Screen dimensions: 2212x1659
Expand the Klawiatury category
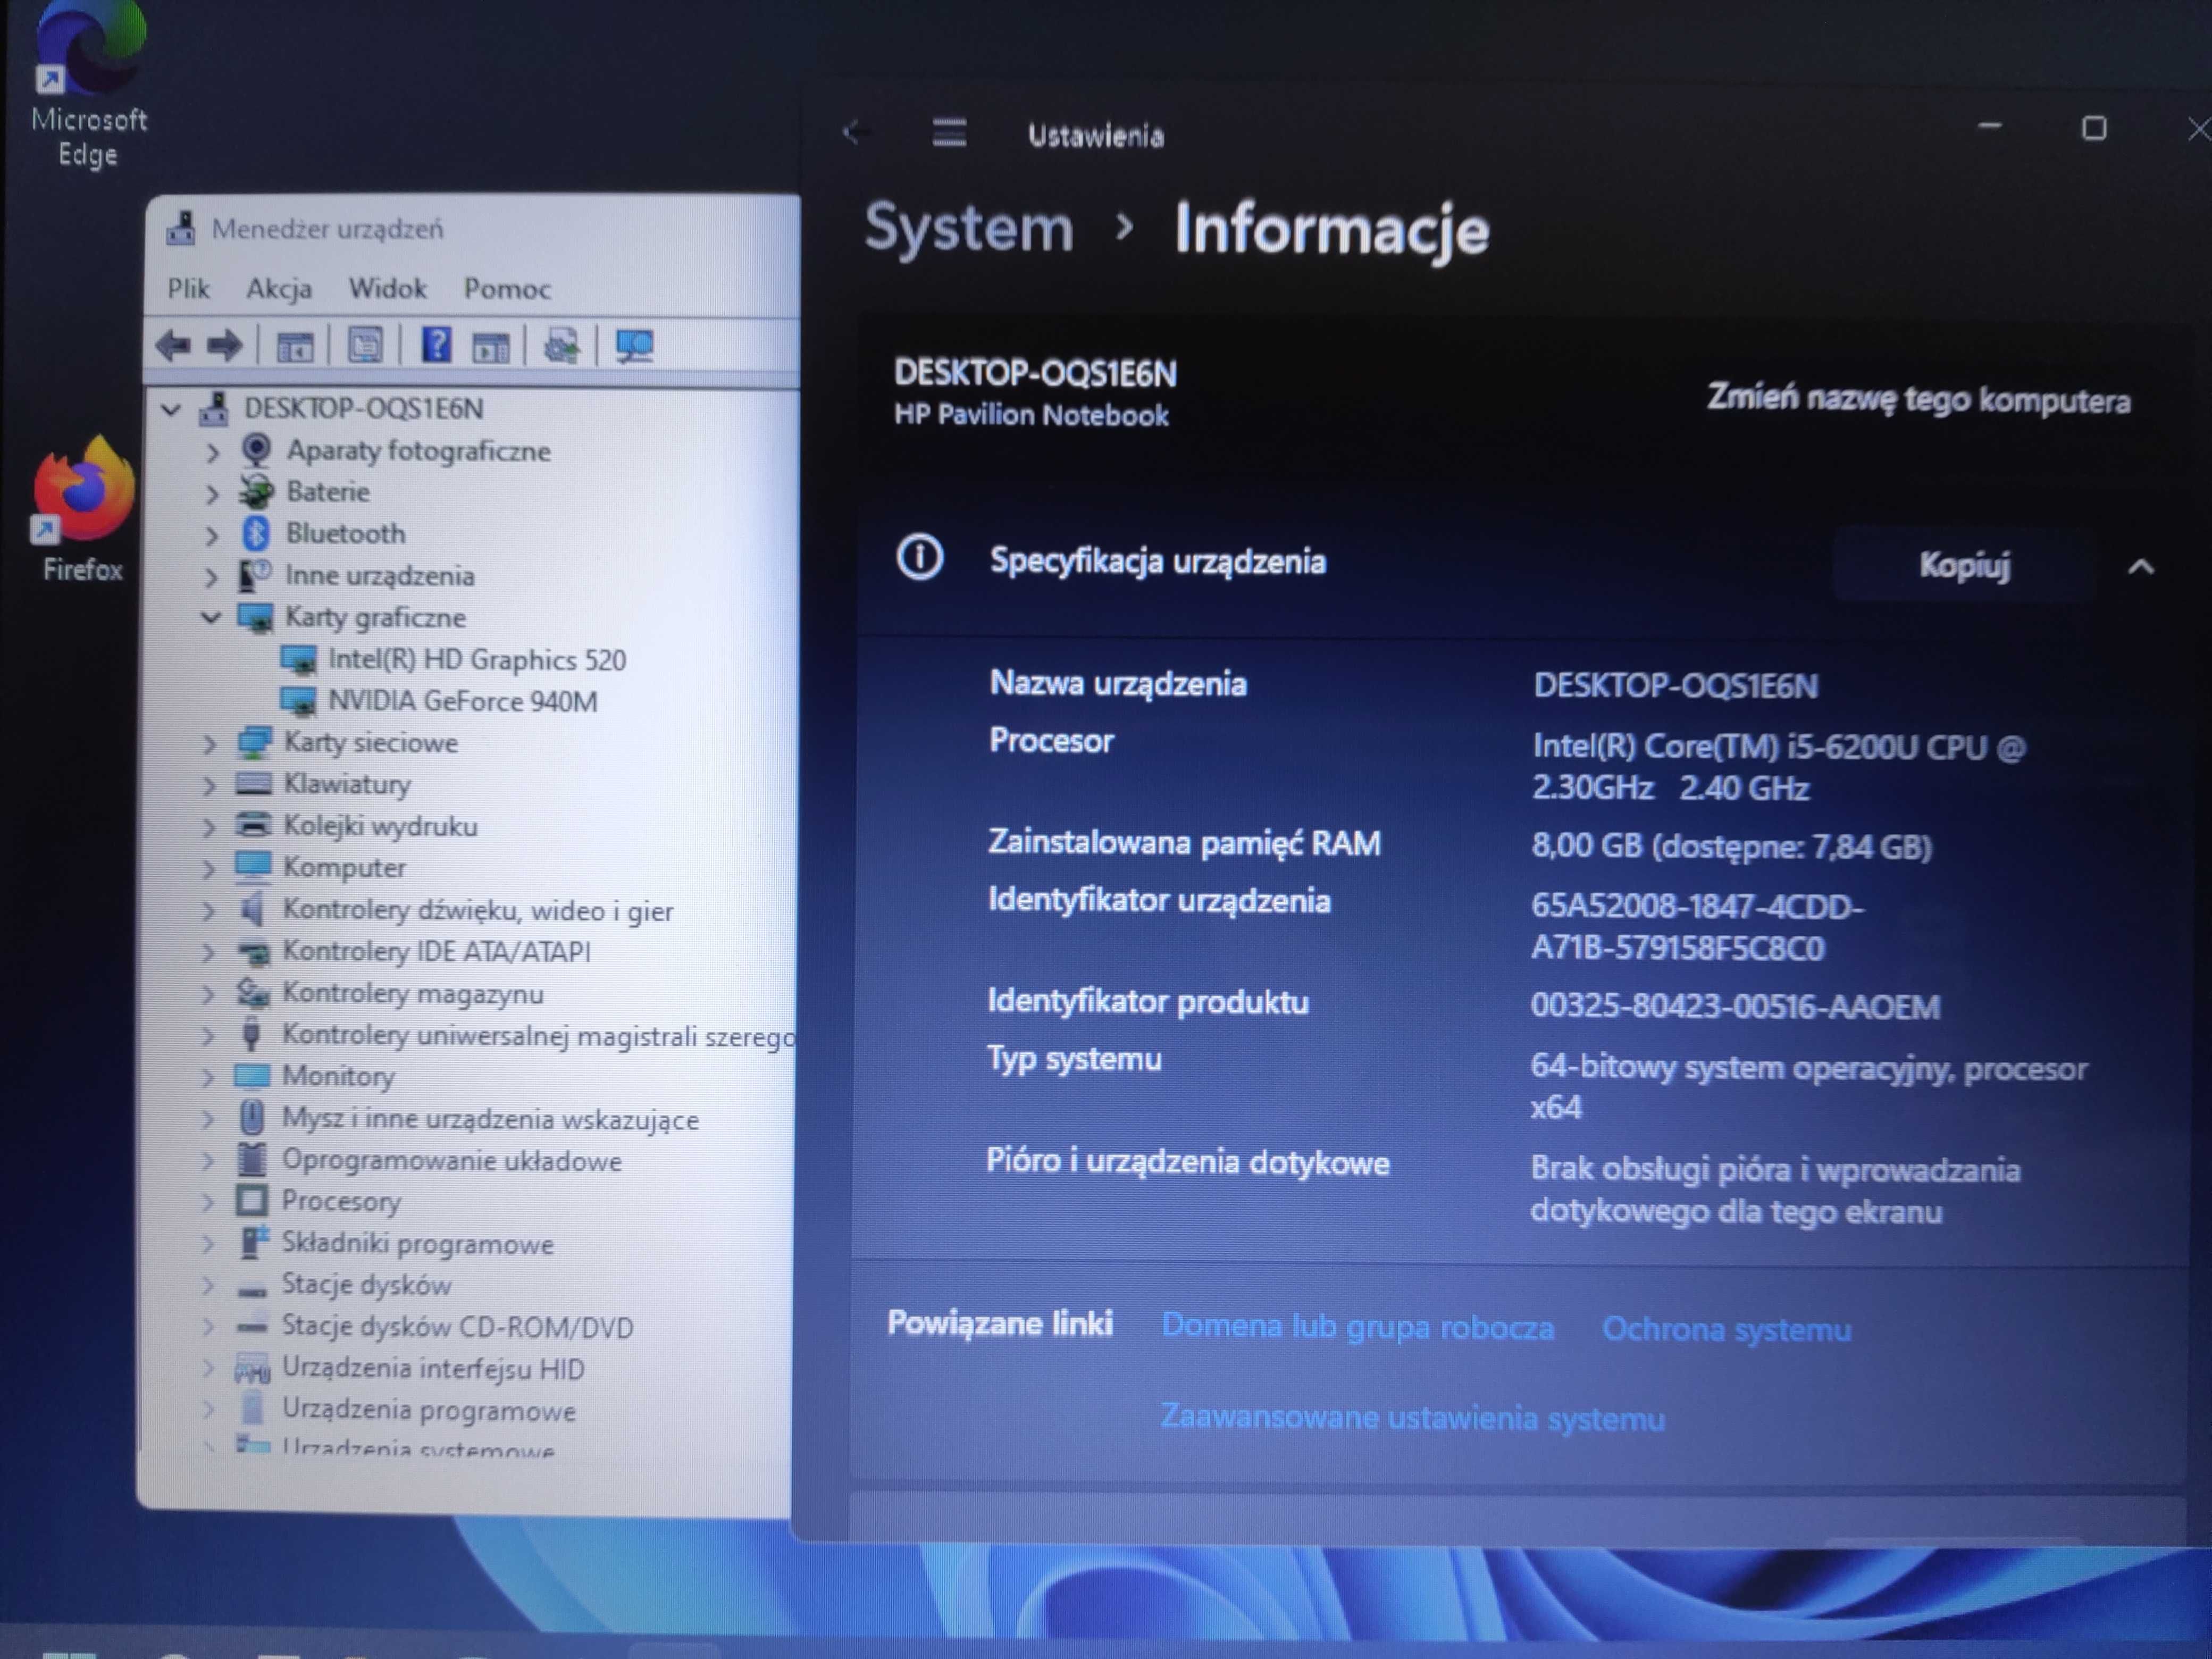(209, 785)
